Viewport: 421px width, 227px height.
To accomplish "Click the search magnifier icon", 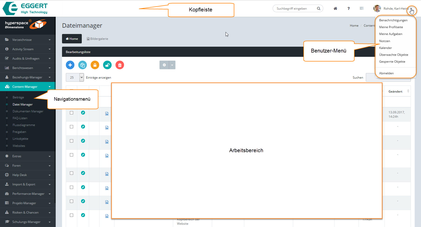I will [318, 8].
